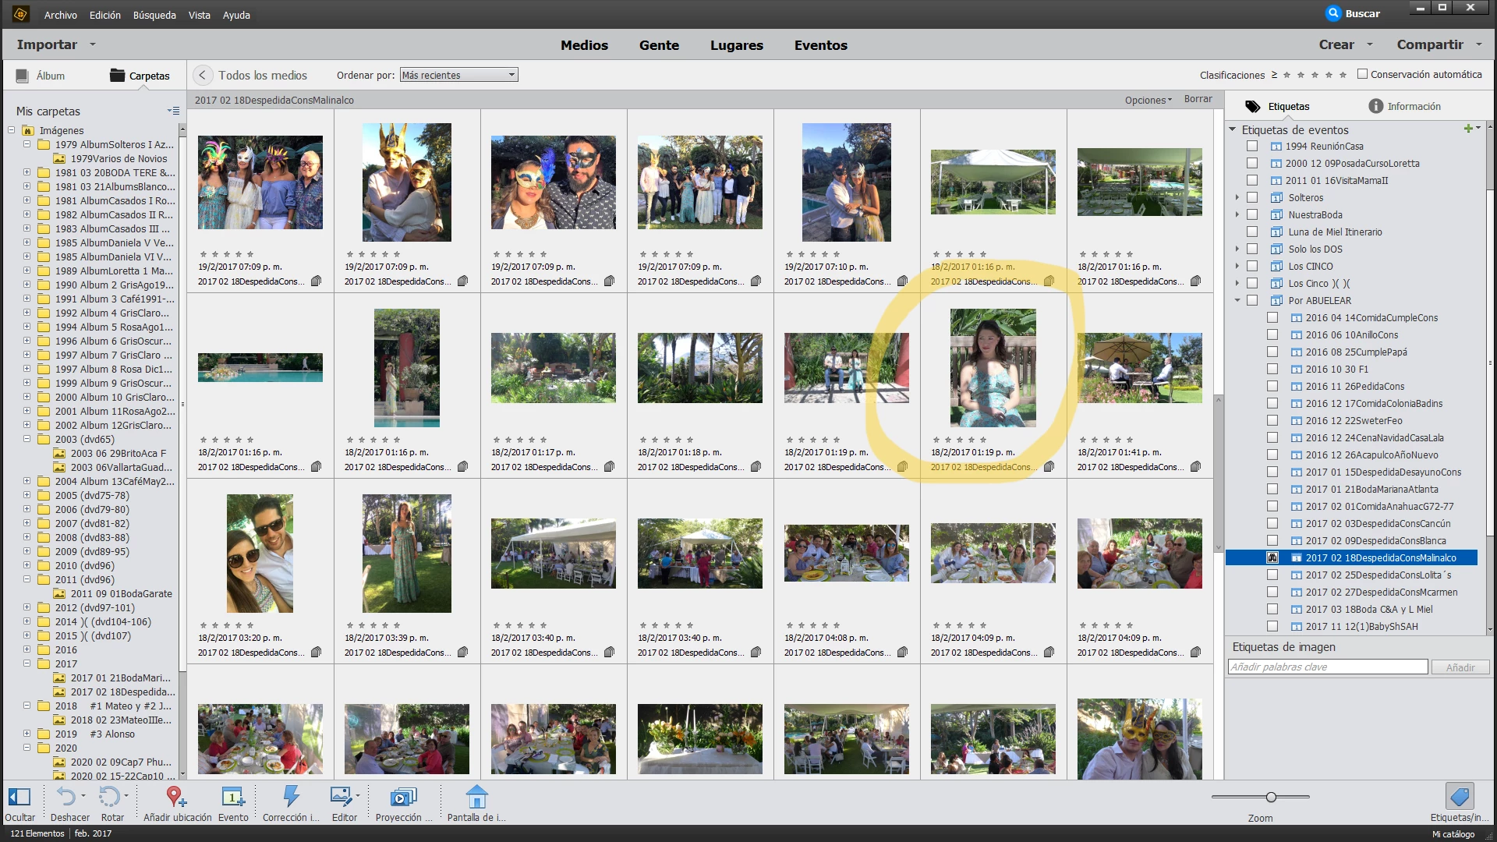The width and height of the screenshot is (1497, 842).
Task: Collapse the Por ABUELEAR tag group
Action: [x=1237, y=300]
